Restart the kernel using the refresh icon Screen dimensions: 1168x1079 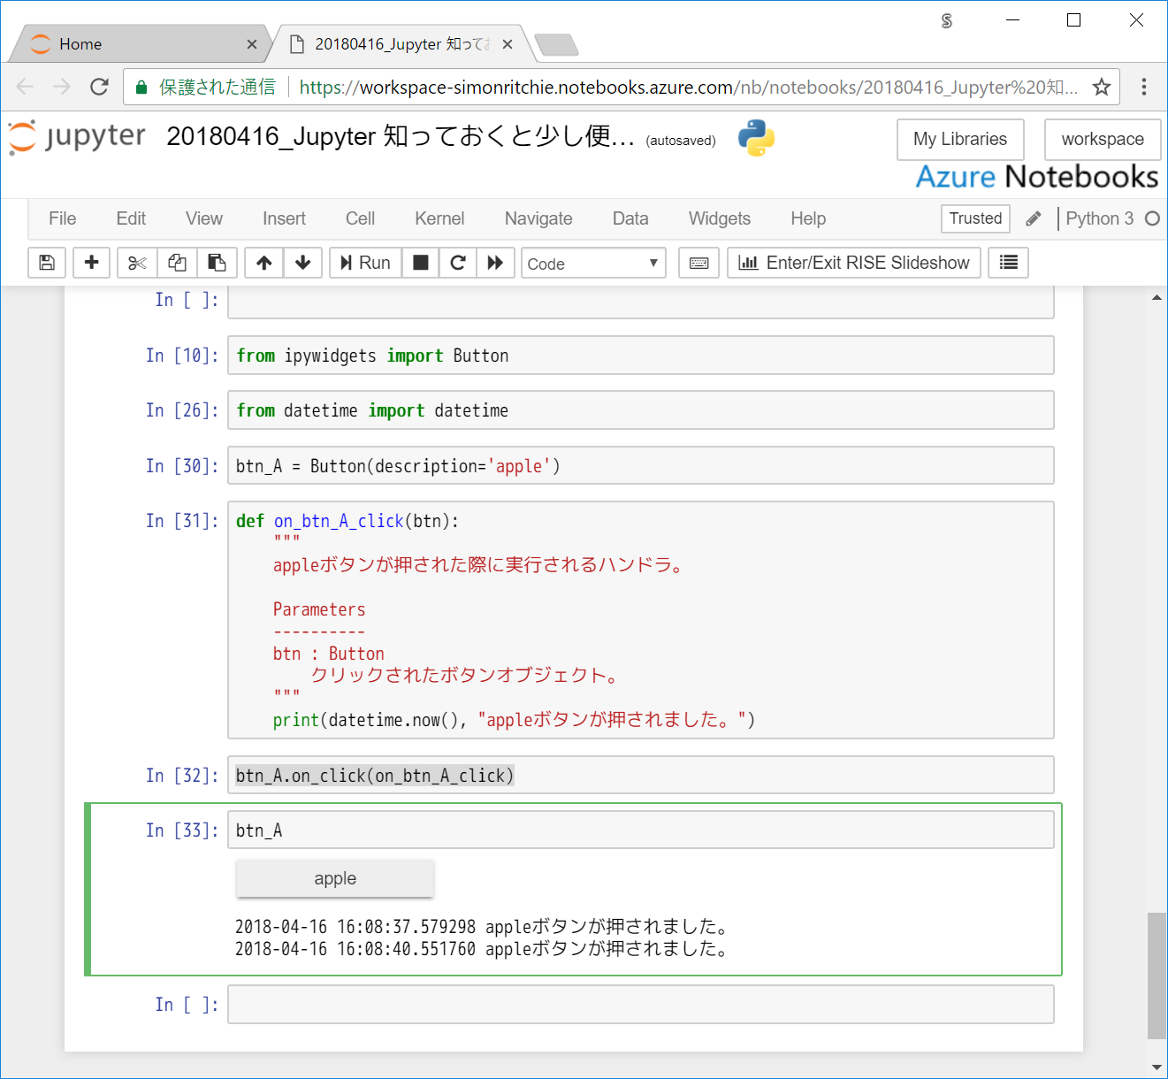pyautogui.click(x=457, y=263)
